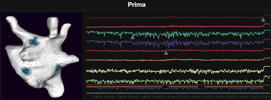Screen dimensions: 271x100
Task: Click the 12:16:00 time label
Action: click(x=206, y=97)
